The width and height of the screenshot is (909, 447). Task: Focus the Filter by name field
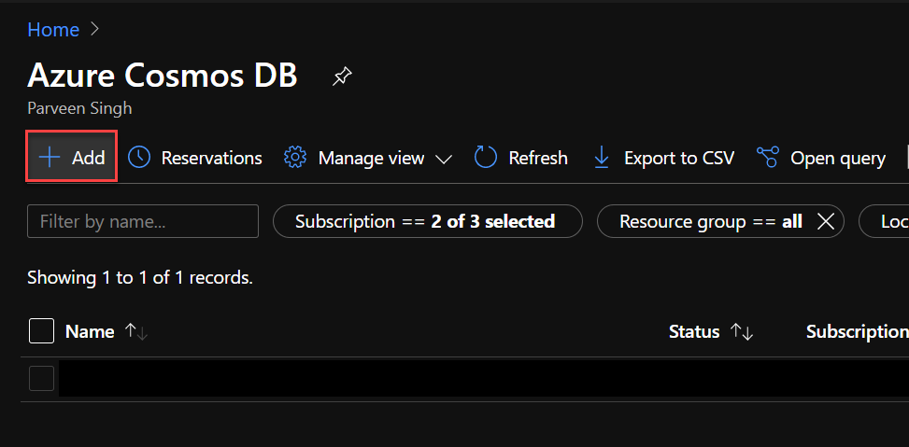click(143, 221)
